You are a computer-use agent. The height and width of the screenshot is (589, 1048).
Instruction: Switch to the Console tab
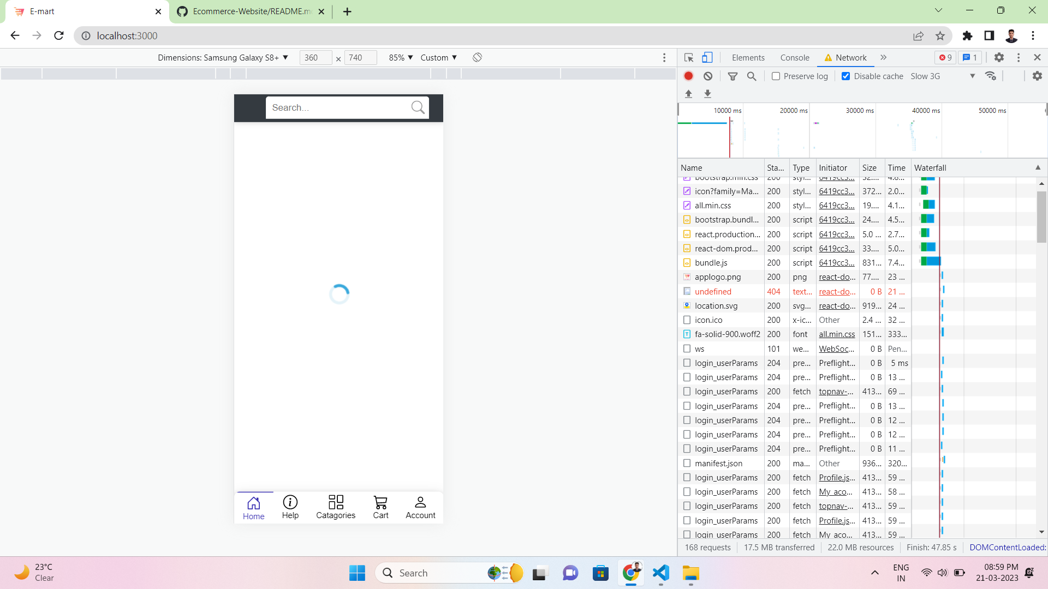[x=794, y=57]
